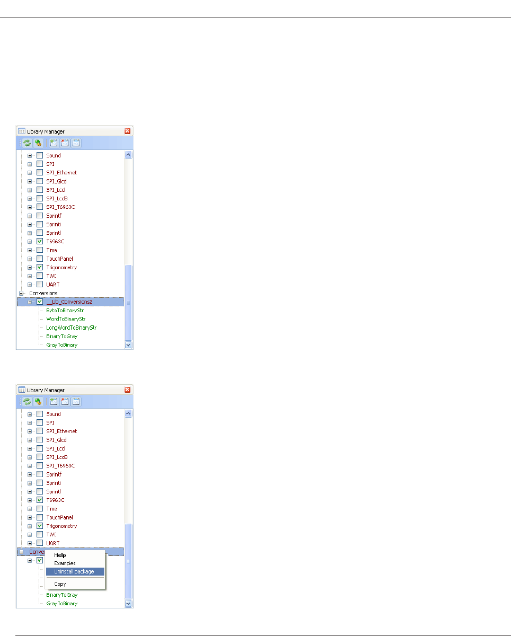512x636 pixels.
Task: Select SPI_T6963C label in window without context menu
Action: click(x=60, y=207)
